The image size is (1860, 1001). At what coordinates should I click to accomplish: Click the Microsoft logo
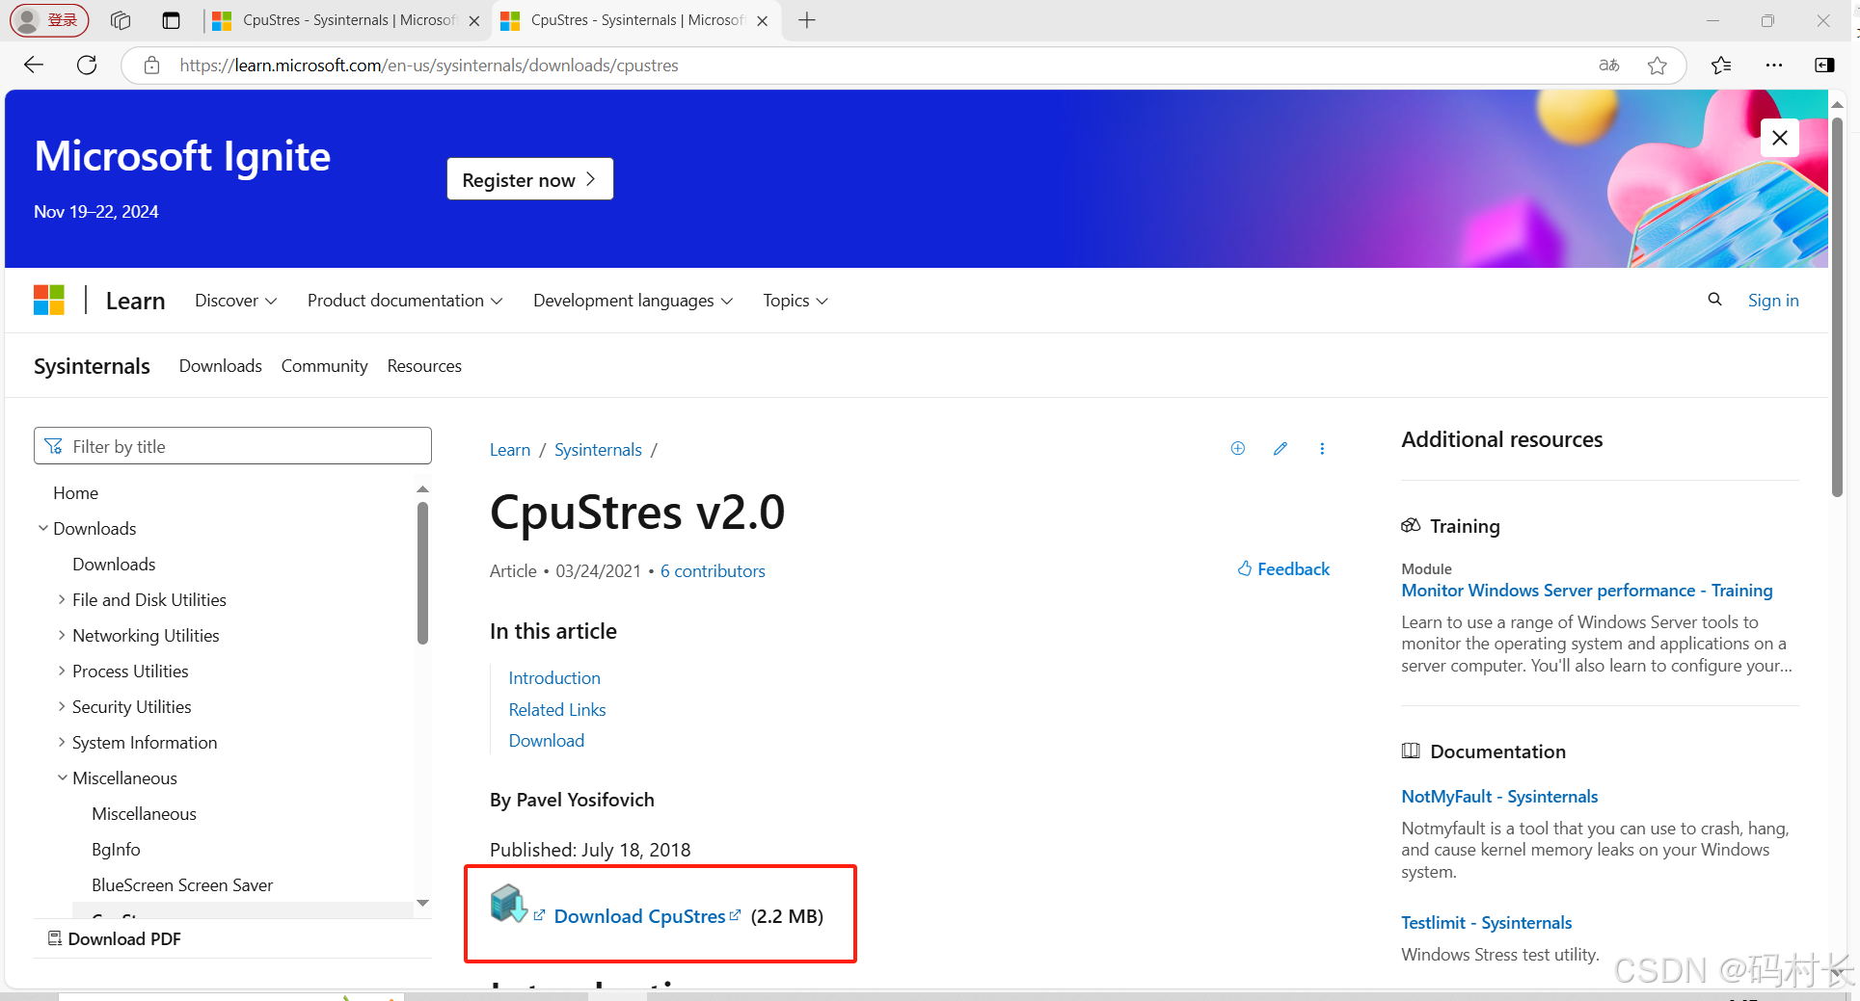pyautogui.click(x=49, y=300)
